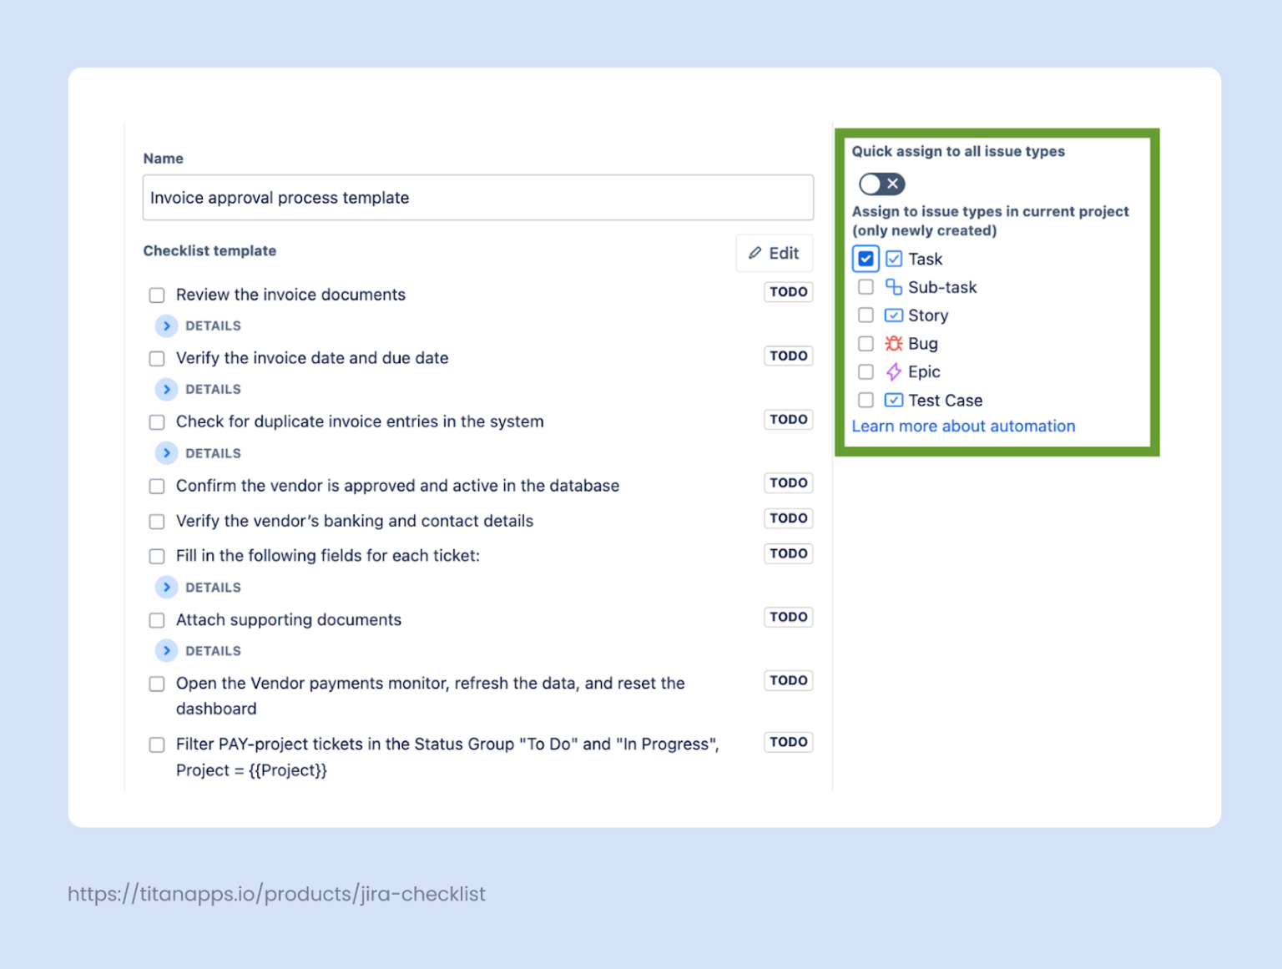Expand details under 'Attach supporting documents'

167,651
